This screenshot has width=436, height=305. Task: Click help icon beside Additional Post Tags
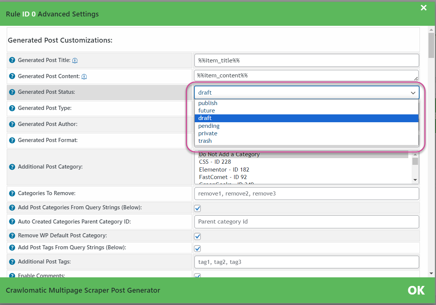click(12, 262)
